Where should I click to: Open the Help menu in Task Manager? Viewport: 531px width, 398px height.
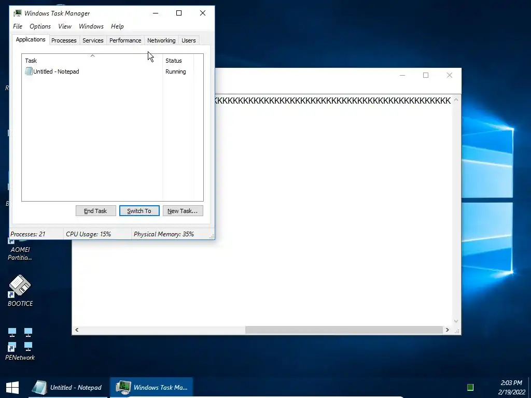[x=117, y=26]
